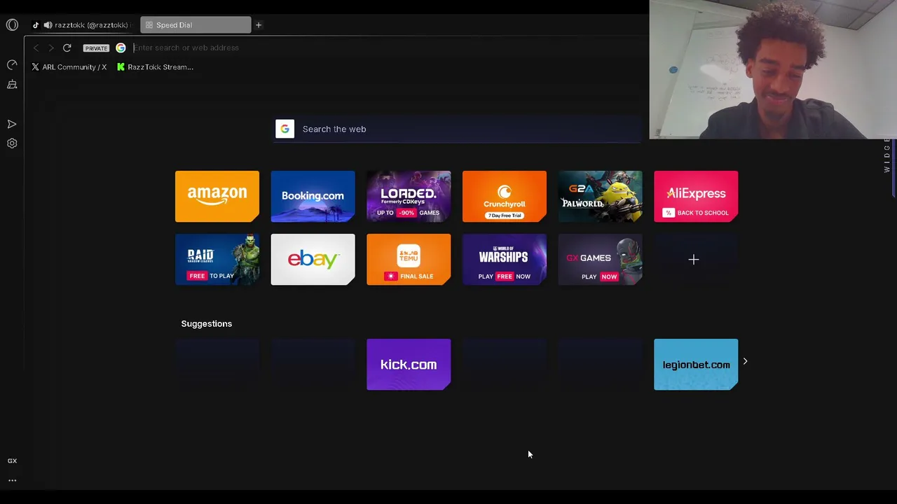The height and width of the screenshot is (504, 897).
Task: Open GX Corner icon at sidebar bottom
Action: (x=12, y=461)
